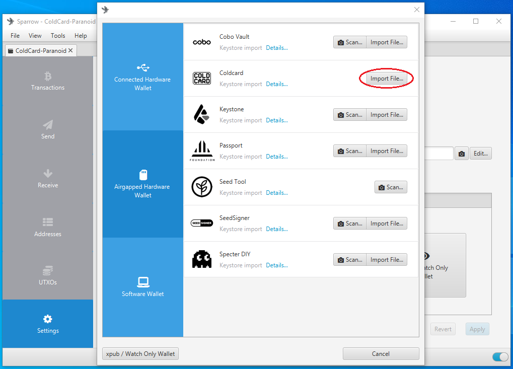513x369 pixels.
Task: Click the Passport Foundation logo icon
Action: click(x=202, y=151)
